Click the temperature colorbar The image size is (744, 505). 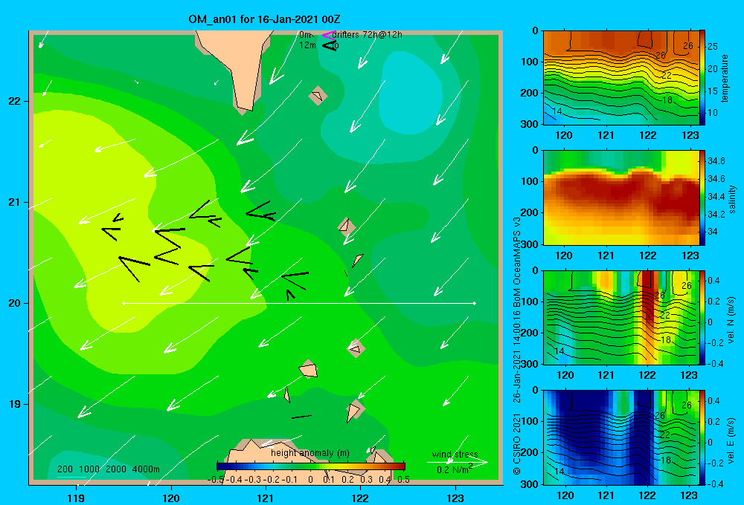(x=702, y=78)
